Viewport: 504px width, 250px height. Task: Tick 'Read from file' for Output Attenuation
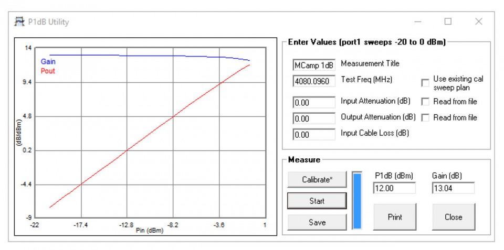[x=425, y=118]
